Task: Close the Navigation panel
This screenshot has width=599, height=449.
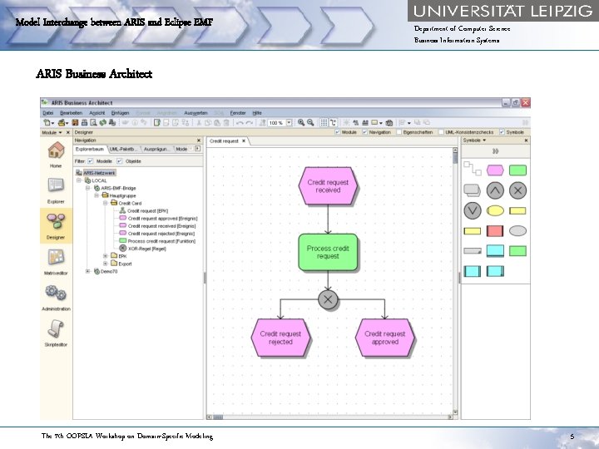Action: (198, 141)
